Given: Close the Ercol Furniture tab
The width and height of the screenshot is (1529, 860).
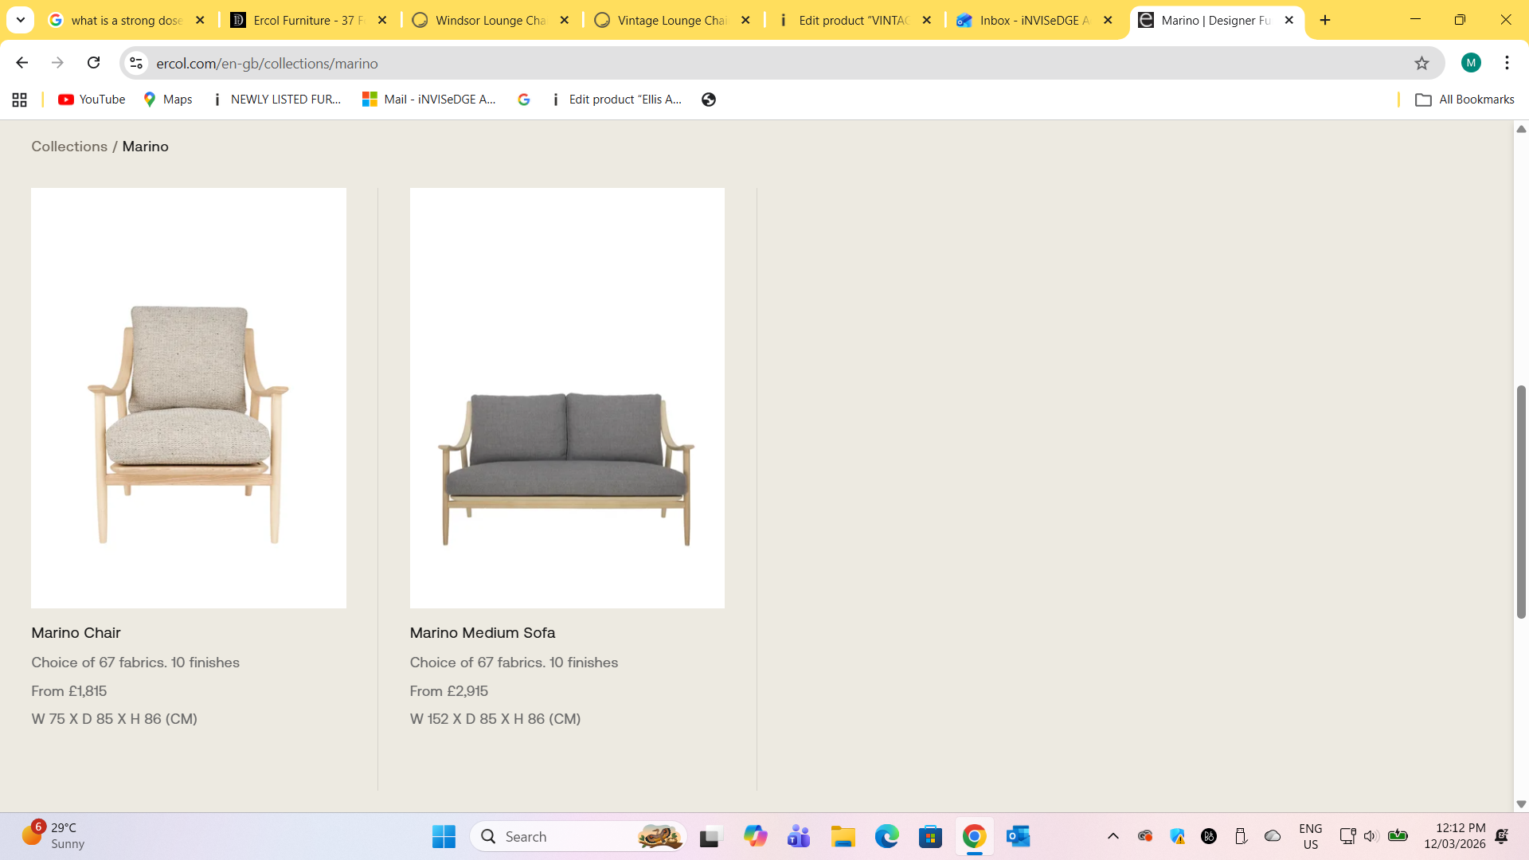Looking at the screenshot, I should (x=382, y=20).
